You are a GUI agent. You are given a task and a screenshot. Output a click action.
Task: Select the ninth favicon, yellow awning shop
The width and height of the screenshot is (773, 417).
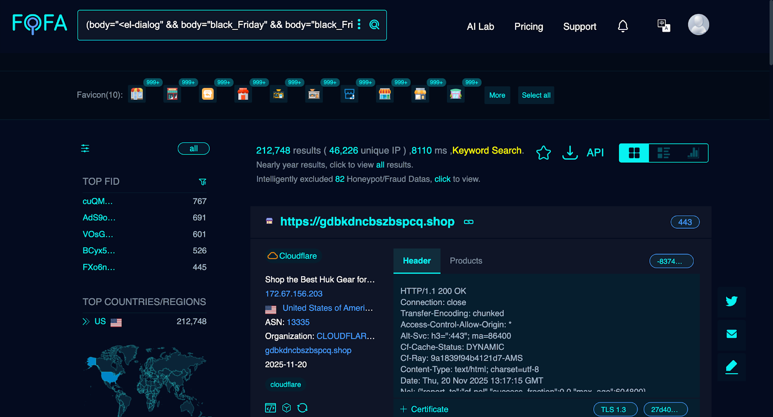click(420, 94)
